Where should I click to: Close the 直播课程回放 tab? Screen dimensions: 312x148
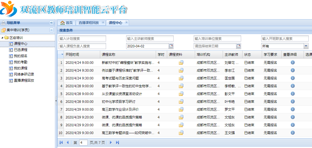103,23
